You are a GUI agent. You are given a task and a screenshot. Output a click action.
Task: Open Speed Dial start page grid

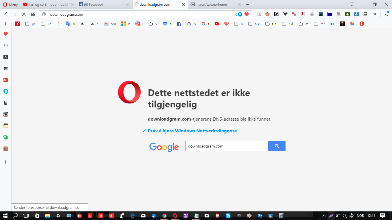click(33, 14)
